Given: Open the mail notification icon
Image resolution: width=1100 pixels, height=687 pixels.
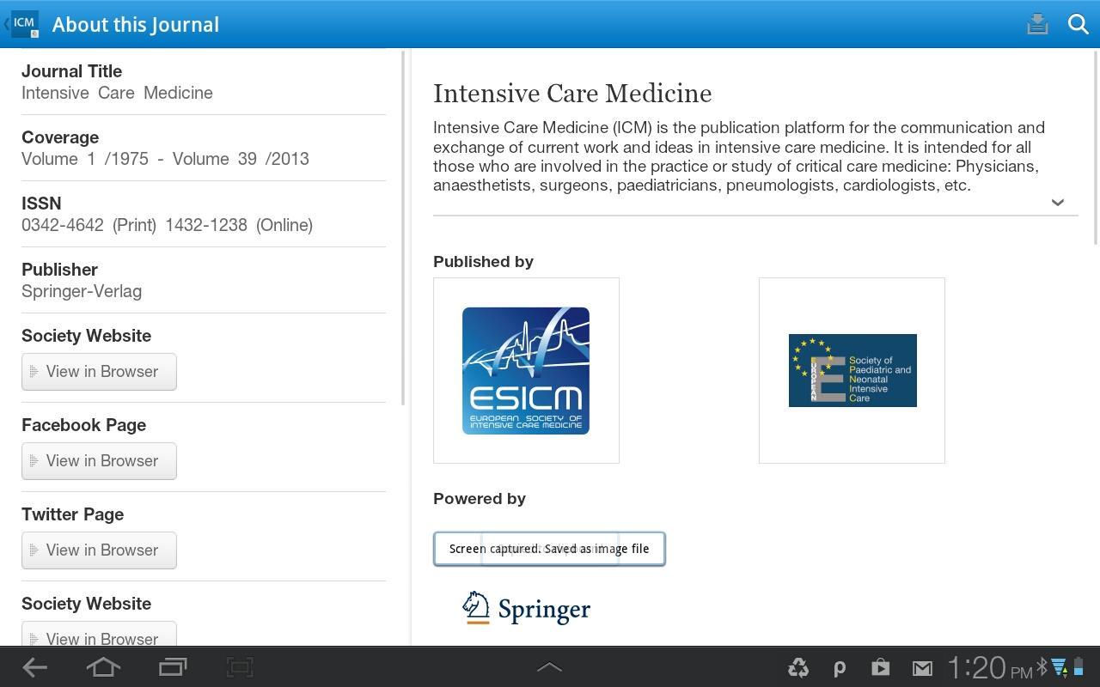Looking at the screenshot, I should 922,668.
